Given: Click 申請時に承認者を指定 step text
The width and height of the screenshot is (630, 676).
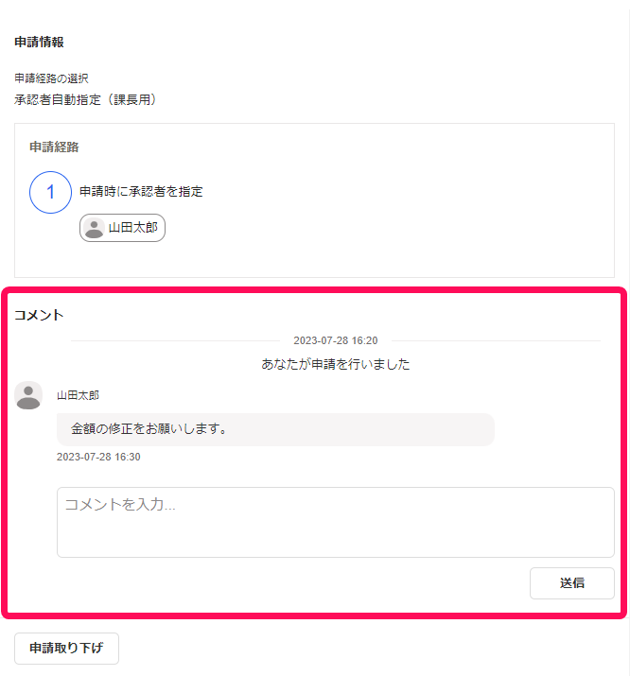Looking at the screenshot, I should [x=141, y=191].
